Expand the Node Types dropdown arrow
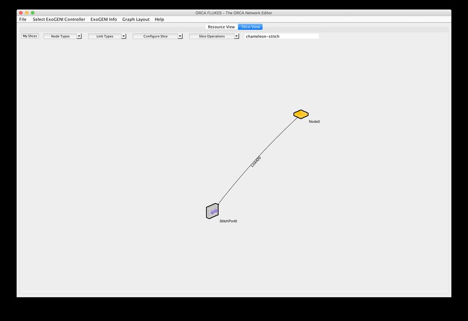468x321 pixels. point(79,36)
